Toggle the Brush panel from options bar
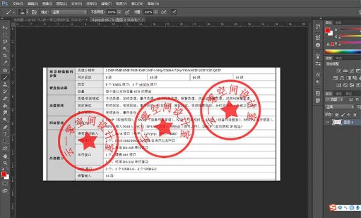The height and width of the screenshot is (218, 361). tap(34, 12)
